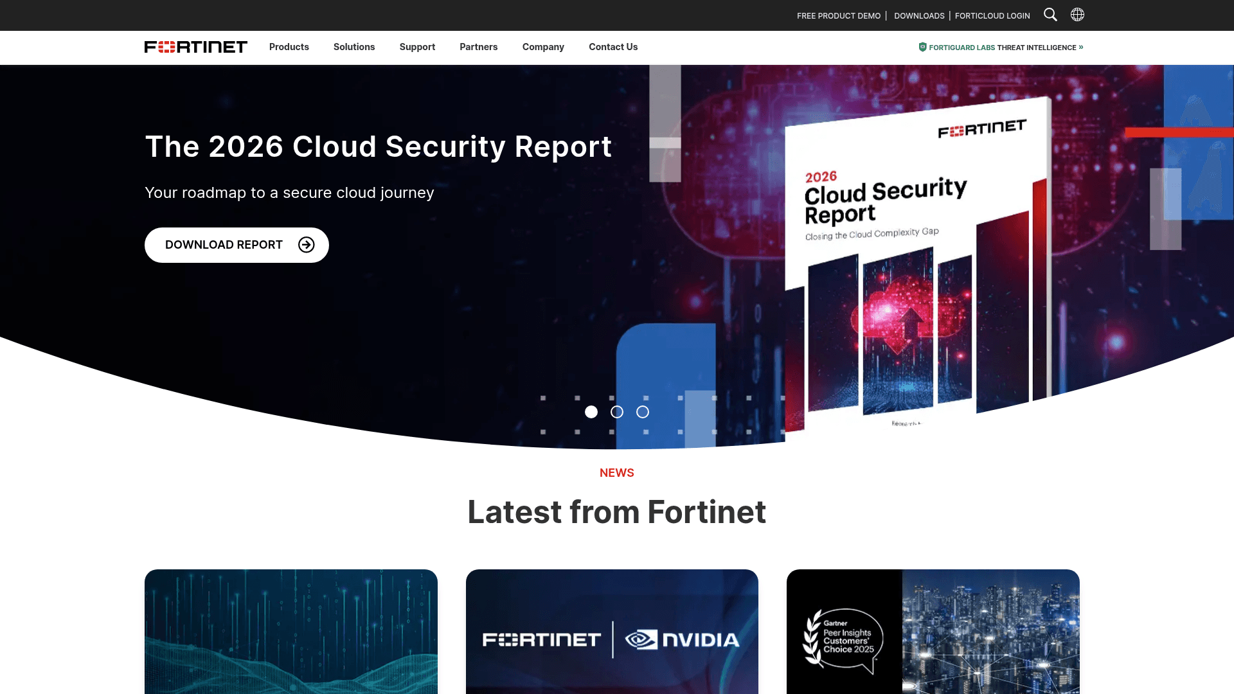Click the globe language selector icon

point(1077,15)
